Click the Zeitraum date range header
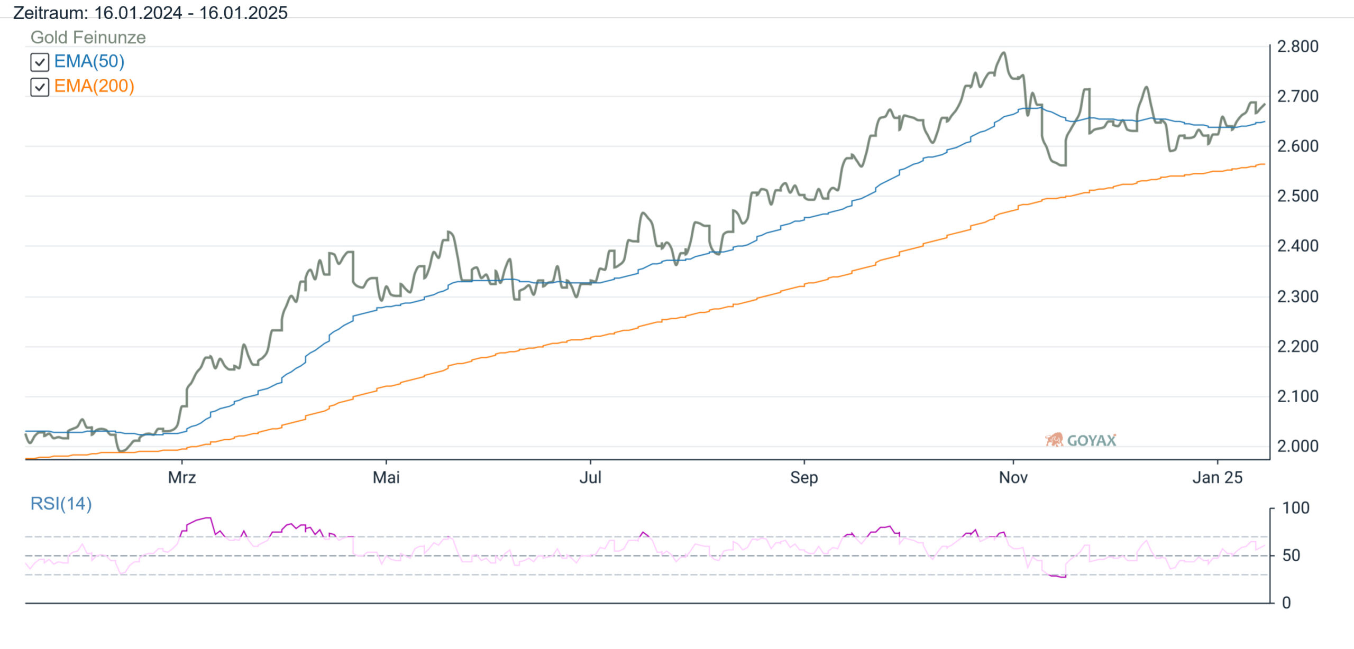 [x=150, y=13]
